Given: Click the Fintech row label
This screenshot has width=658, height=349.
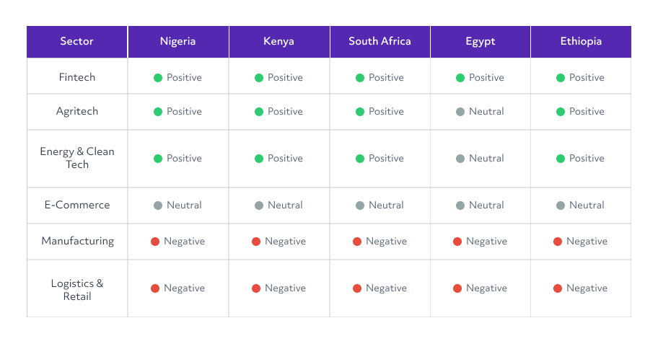Looking at the screenshot, I should [77, 77].
